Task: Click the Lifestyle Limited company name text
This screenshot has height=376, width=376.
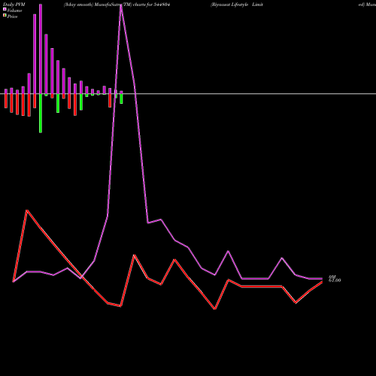Action: pyautogui.click(x=237, y=5)
